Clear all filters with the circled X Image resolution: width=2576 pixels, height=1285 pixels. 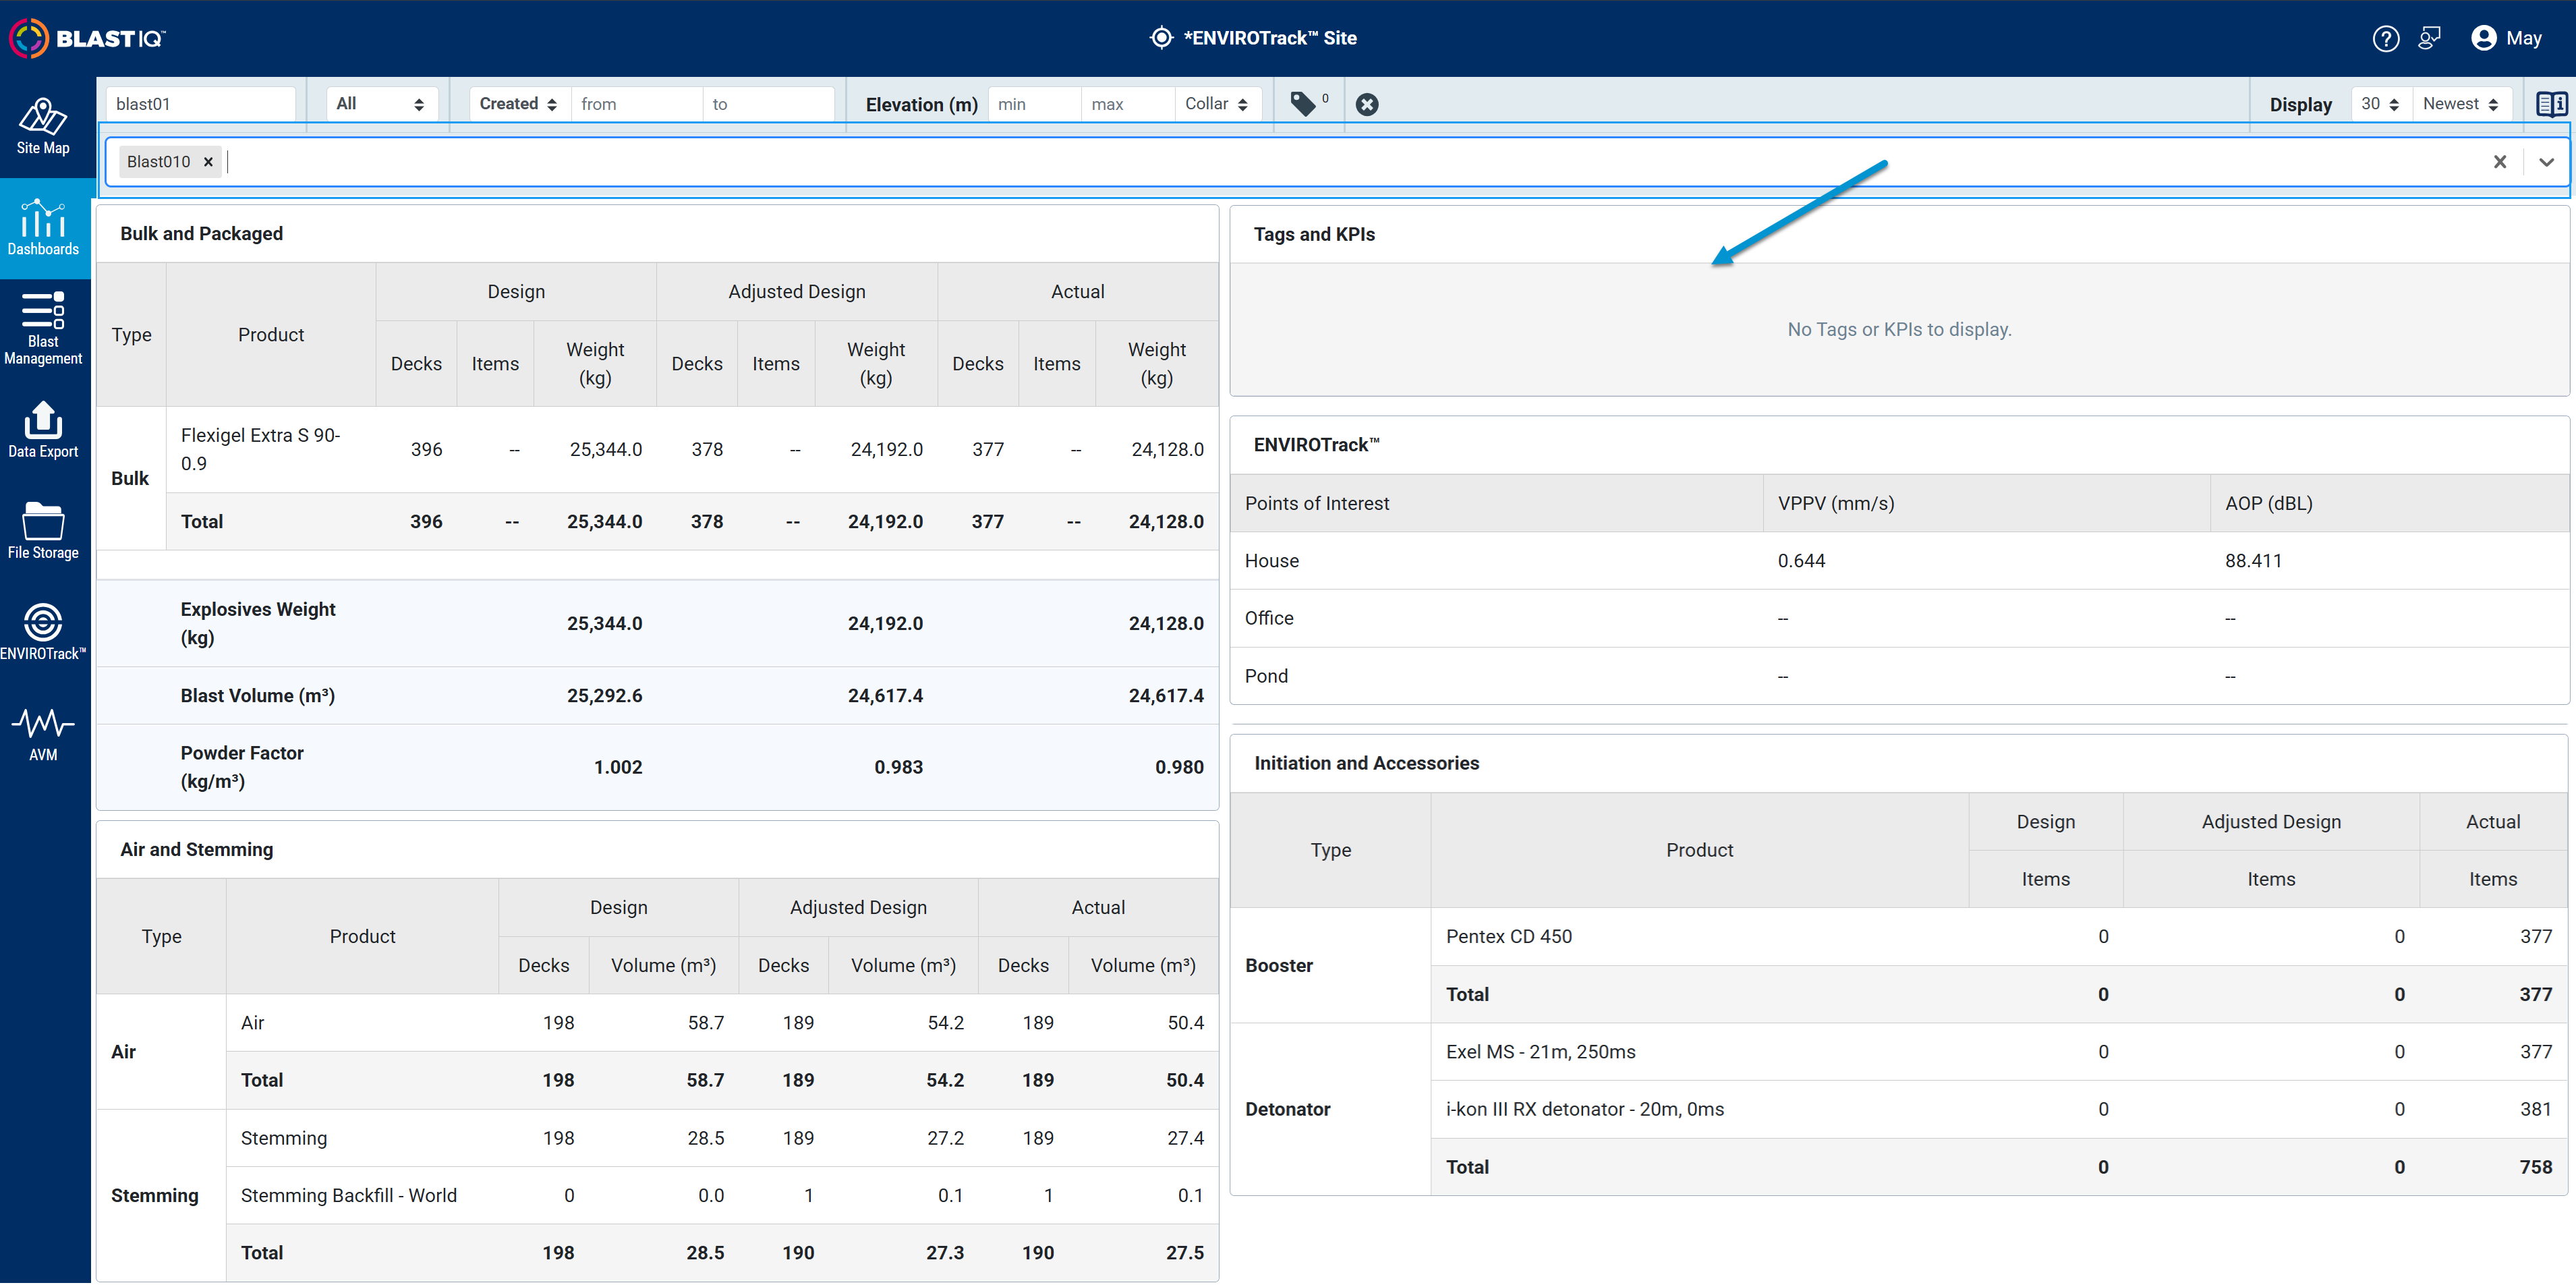coord(1366,104)
